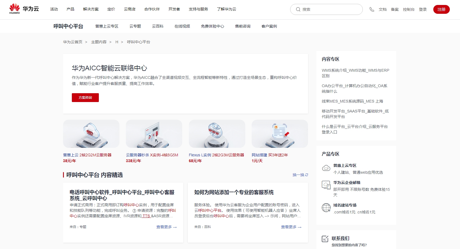Click the 登录 link
Image resolution: width=460 pixels, height=249 pixels.
coord(423,9)
